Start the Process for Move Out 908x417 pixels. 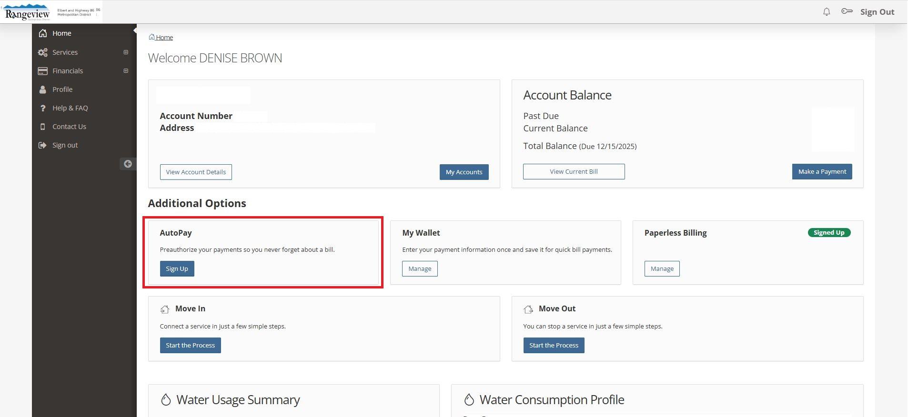[x=554, y=345]
